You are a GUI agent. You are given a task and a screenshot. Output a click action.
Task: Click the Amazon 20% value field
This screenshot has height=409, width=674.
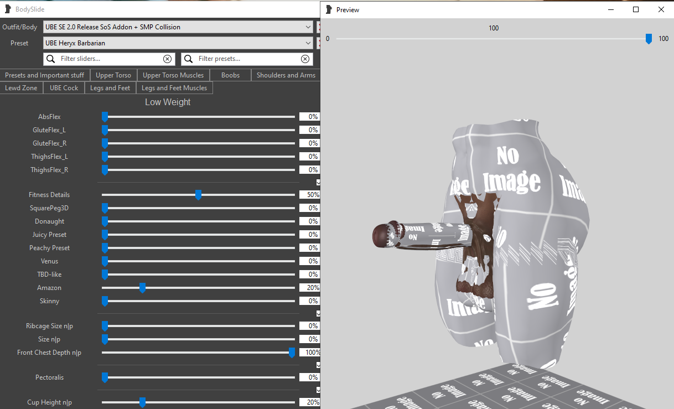click(309, 288)
